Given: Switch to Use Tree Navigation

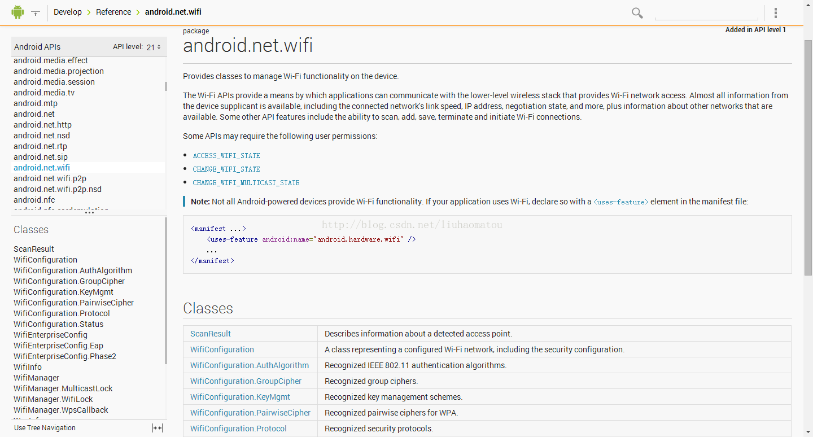Looking at the screenshot, I should [45, 428].
